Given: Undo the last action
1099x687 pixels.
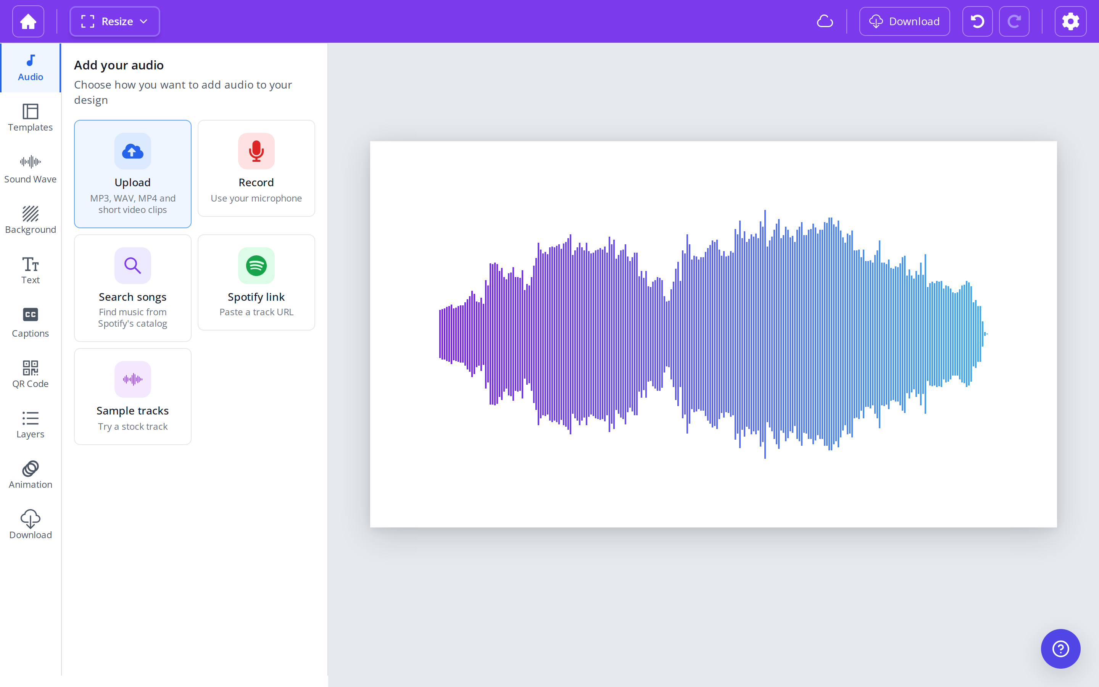Looking at the screenshot, I should click(x=977, y=21).
